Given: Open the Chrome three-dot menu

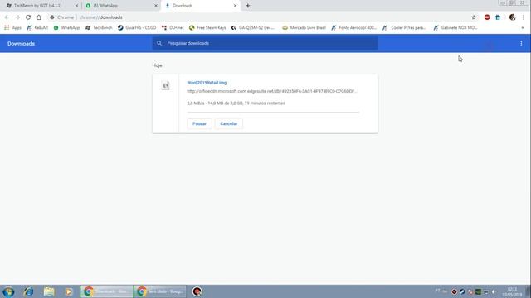Looking at the screenshot, I should coord(524,17).
